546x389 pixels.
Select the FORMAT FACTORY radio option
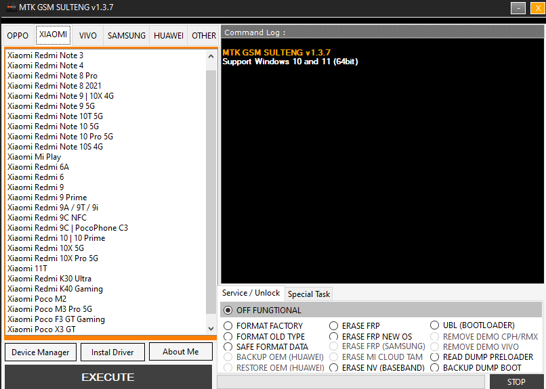click(x=228, y=326)
